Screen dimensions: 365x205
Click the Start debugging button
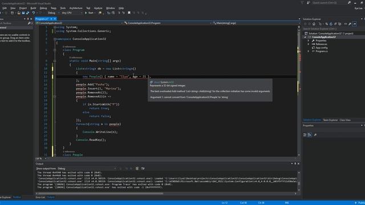click(x=89, y=13)
